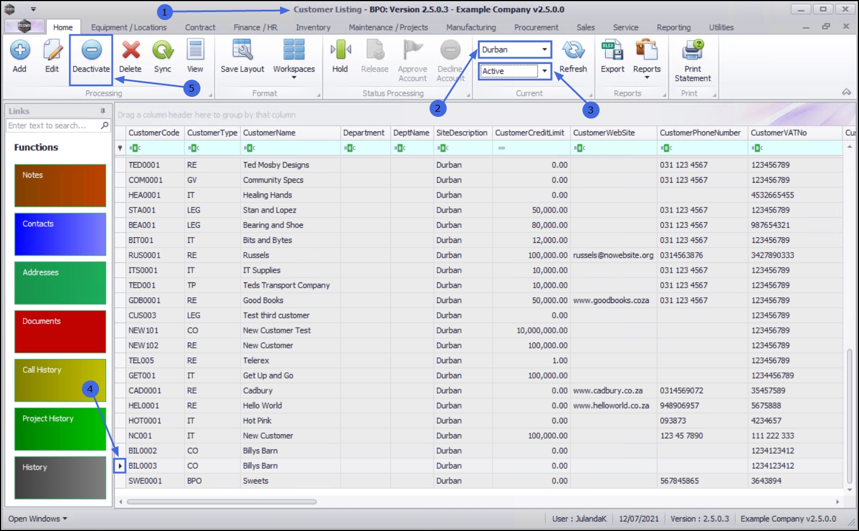Viewport: 859px width, 531px height.
Task: Open the Durban site dropdown
Action: click(x=545, y=50)
